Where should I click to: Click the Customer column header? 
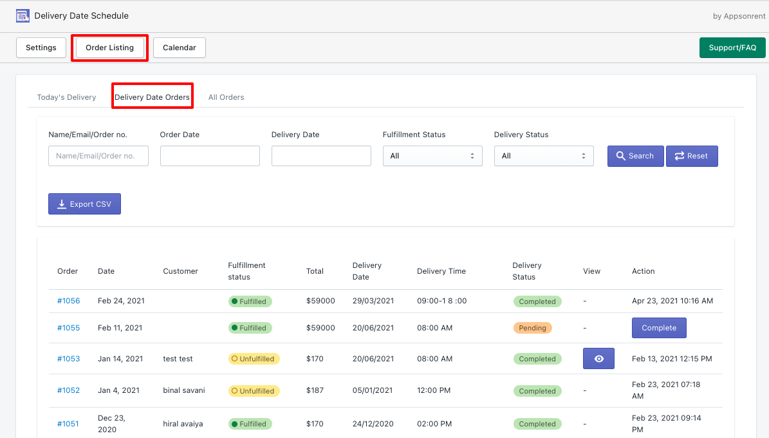click(x=180, y=271)
